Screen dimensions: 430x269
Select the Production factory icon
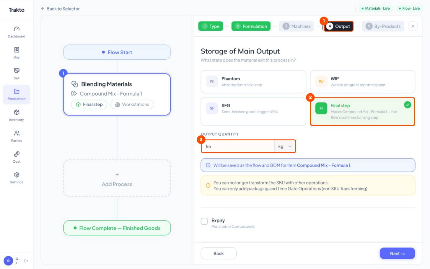tap(17, 91)
